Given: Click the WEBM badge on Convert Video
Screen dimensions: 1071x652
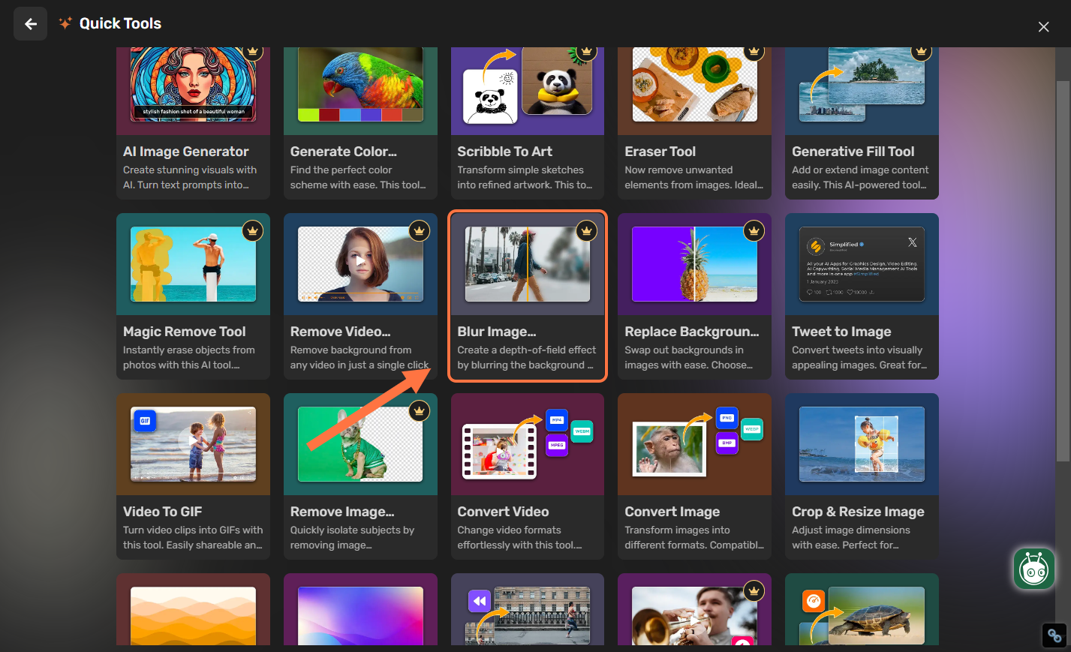Looking at the screenshot, I should 582,431.
